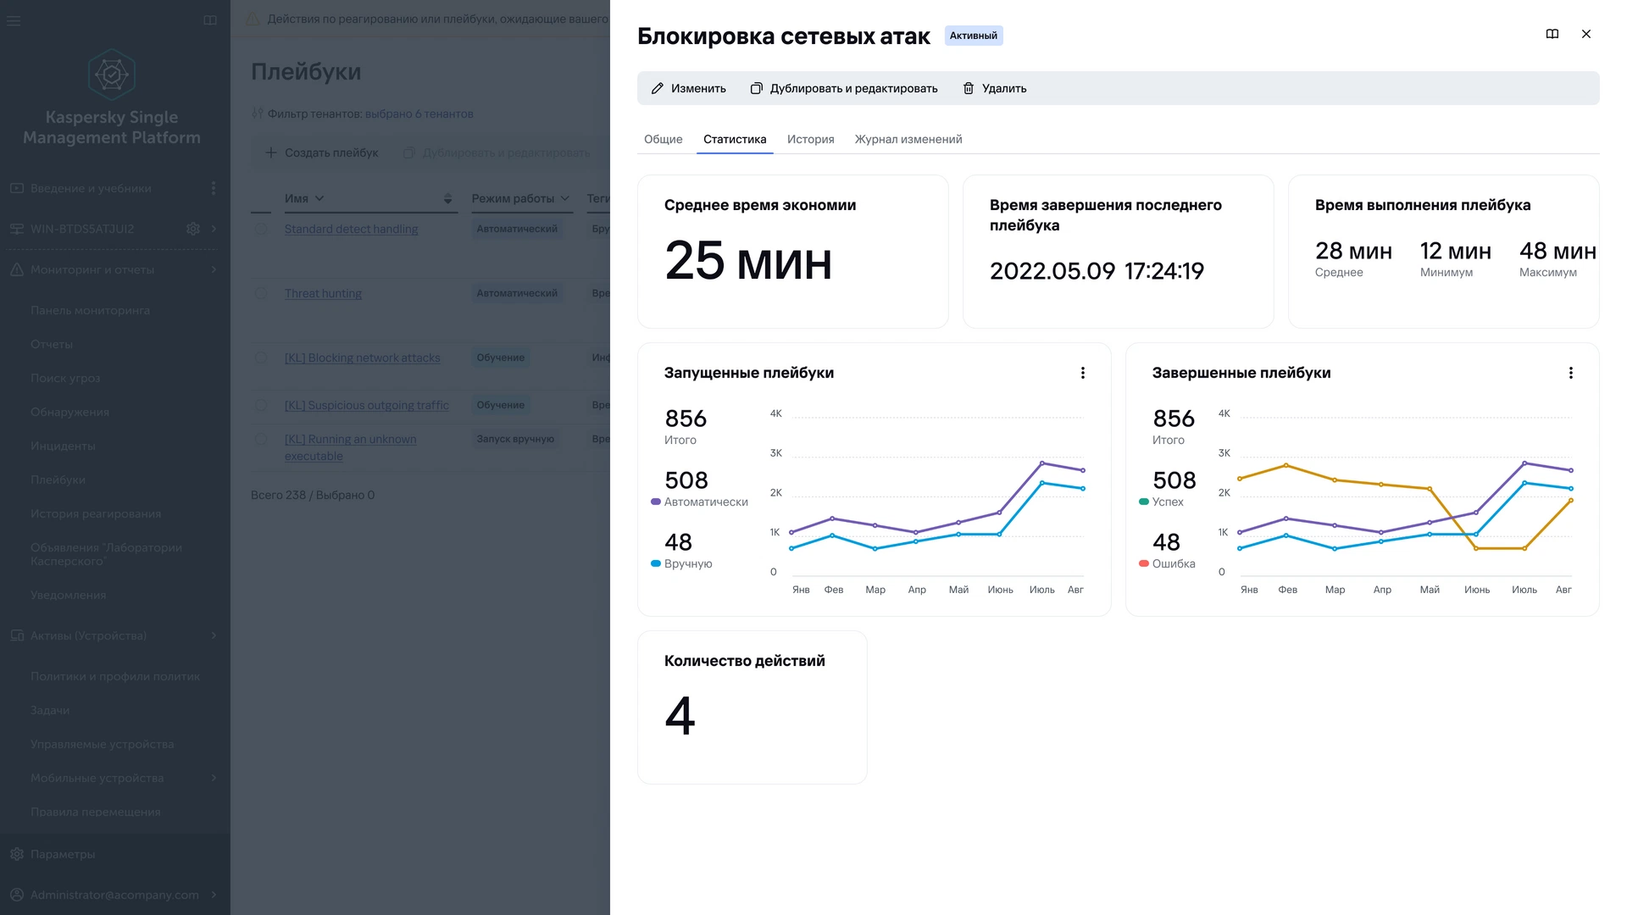
Task: Expand the Активы (Устройства) chevron
Action: [214, 635]
